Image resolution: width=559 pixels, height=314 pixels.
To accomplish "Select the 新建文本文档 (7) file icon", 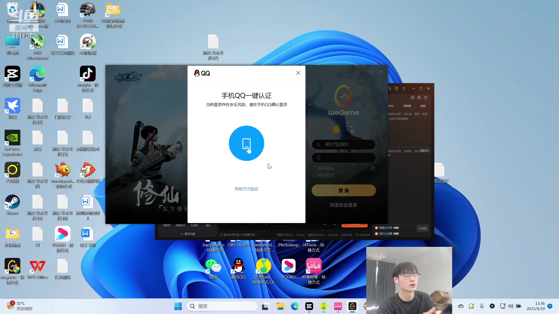I will pyautogui.click(x=213, y=47).
